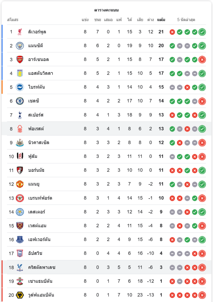Open the ลิเวอร์พูล team name link
The height and width of the screenshot is (302, 213).
[37, 32]
